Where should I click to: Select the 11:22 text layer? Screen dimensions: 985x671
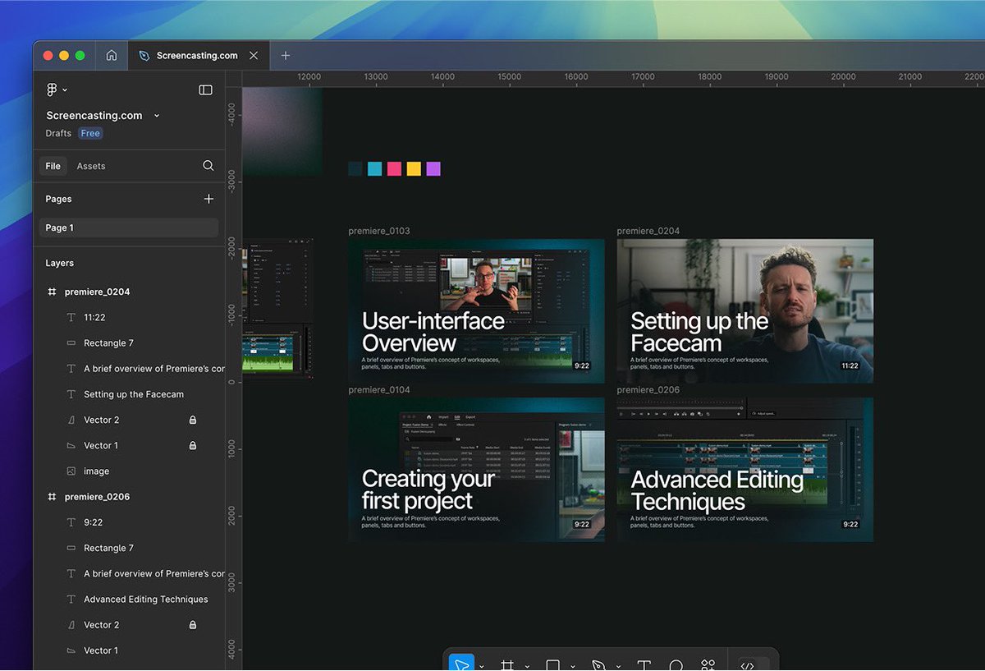coord(94,317)
